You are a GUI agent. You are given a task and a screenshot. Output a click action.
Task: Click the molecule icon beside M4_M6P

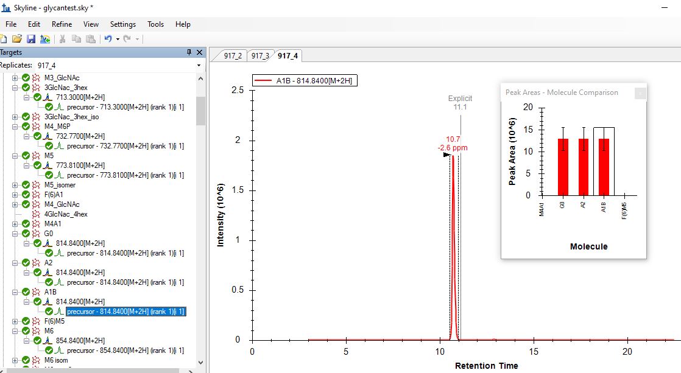[x=36, y=127]
